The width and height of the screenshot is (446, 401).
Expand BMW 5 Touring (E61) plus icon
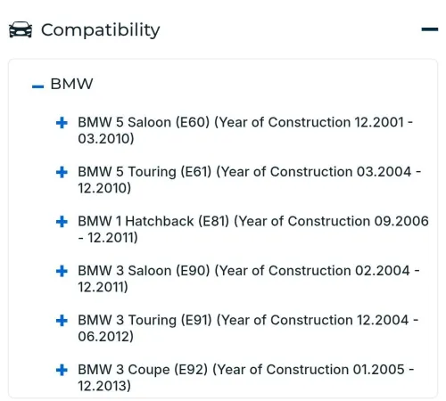(62, 172)
